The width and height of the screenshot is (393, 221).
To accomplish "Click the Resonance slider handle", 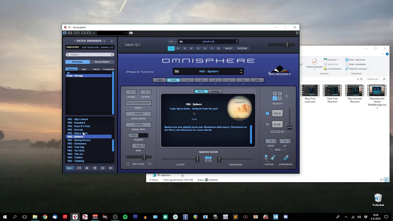I will 219,159.
